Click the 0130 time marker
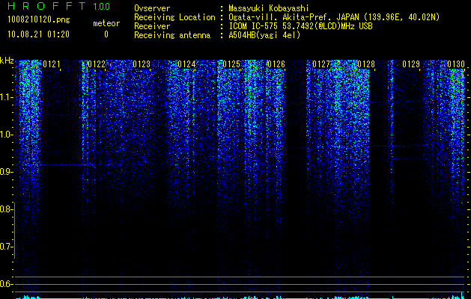The width and height of the screenshot is (471, 299). click(x=456, y=64)
